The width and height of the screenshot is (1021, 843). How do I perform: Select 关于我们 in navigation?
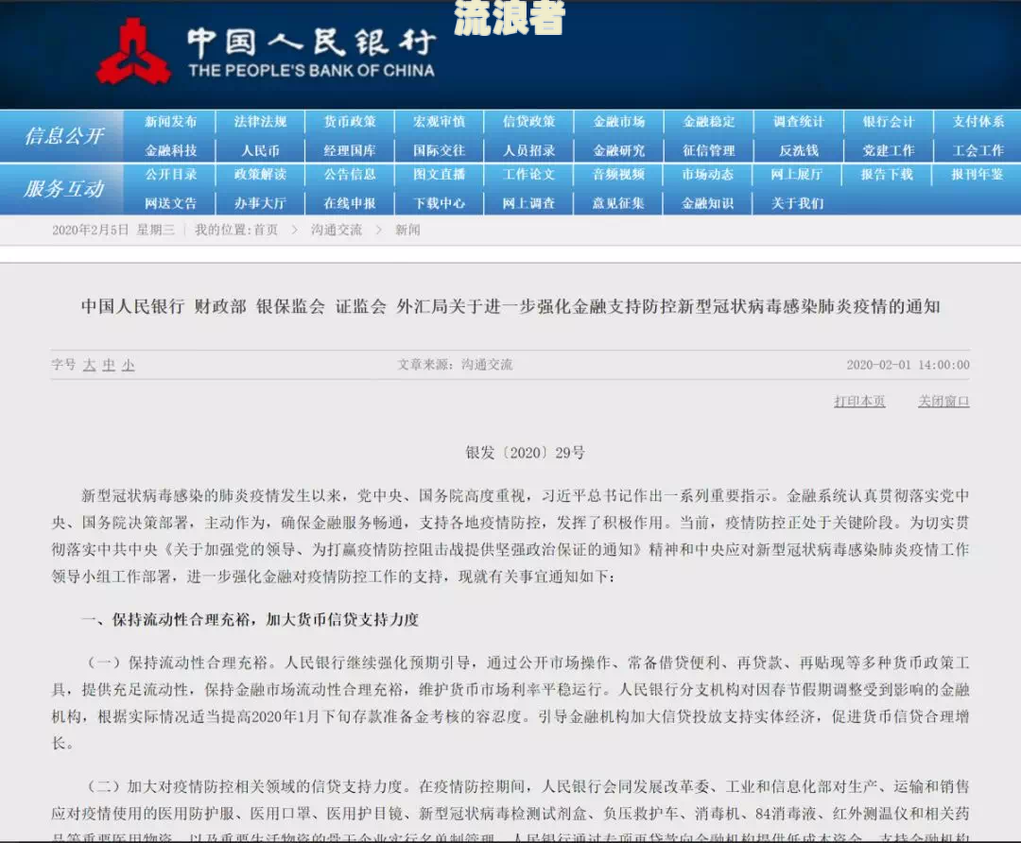pyautogui.click(x=798, y=203)
